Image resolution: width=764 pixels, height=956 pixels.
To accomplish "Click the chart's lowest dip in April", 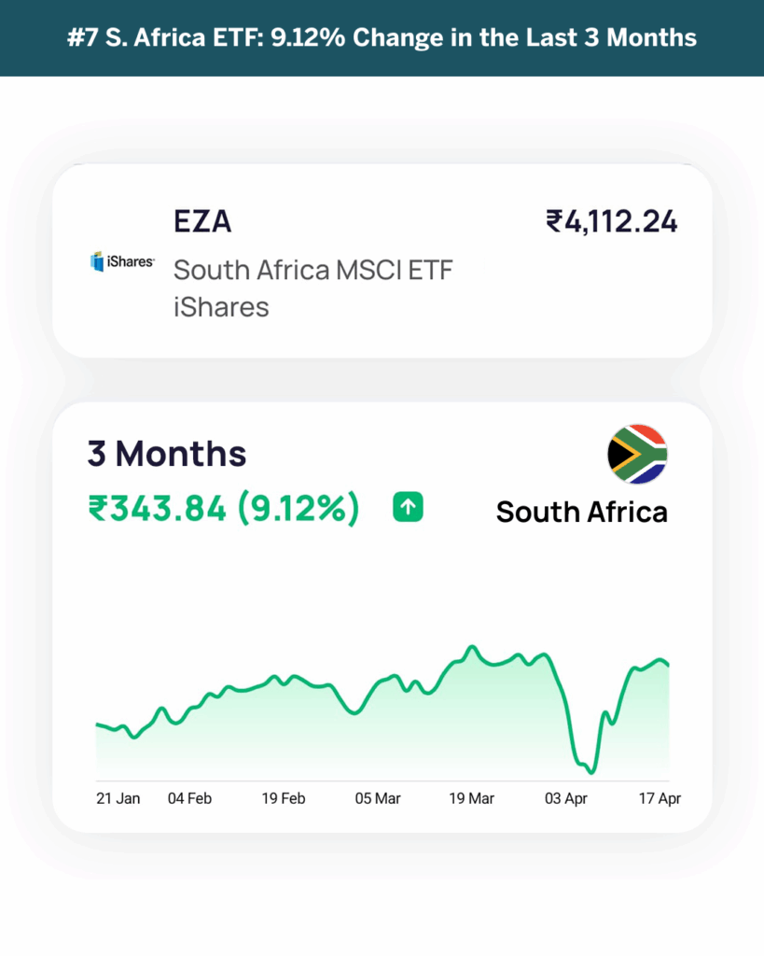I will point(591,772).
